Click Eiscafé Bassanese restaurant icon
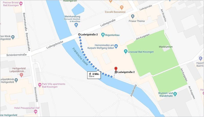 [x=122, y=7]
